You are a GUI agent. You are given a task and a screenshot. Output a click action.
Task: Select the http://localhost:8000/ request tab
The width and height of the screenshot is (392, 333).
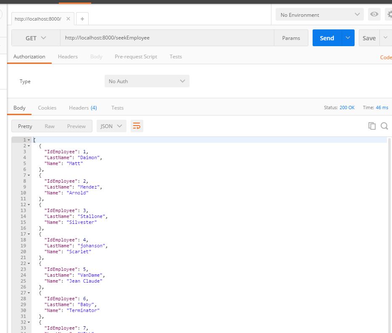pos(38,19)
